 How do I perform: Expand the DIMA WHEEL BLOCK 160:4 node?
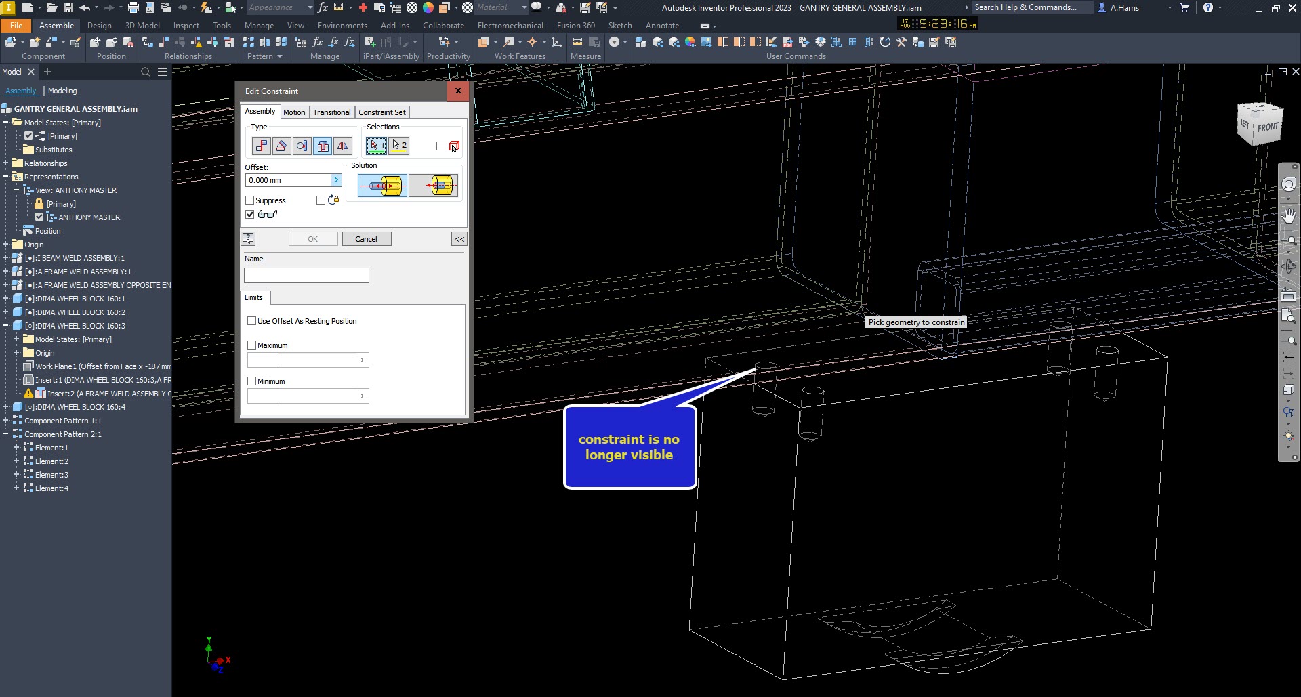point(7,407)
